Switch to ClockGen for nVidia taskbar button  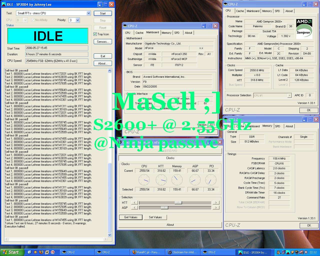(182, 252)
